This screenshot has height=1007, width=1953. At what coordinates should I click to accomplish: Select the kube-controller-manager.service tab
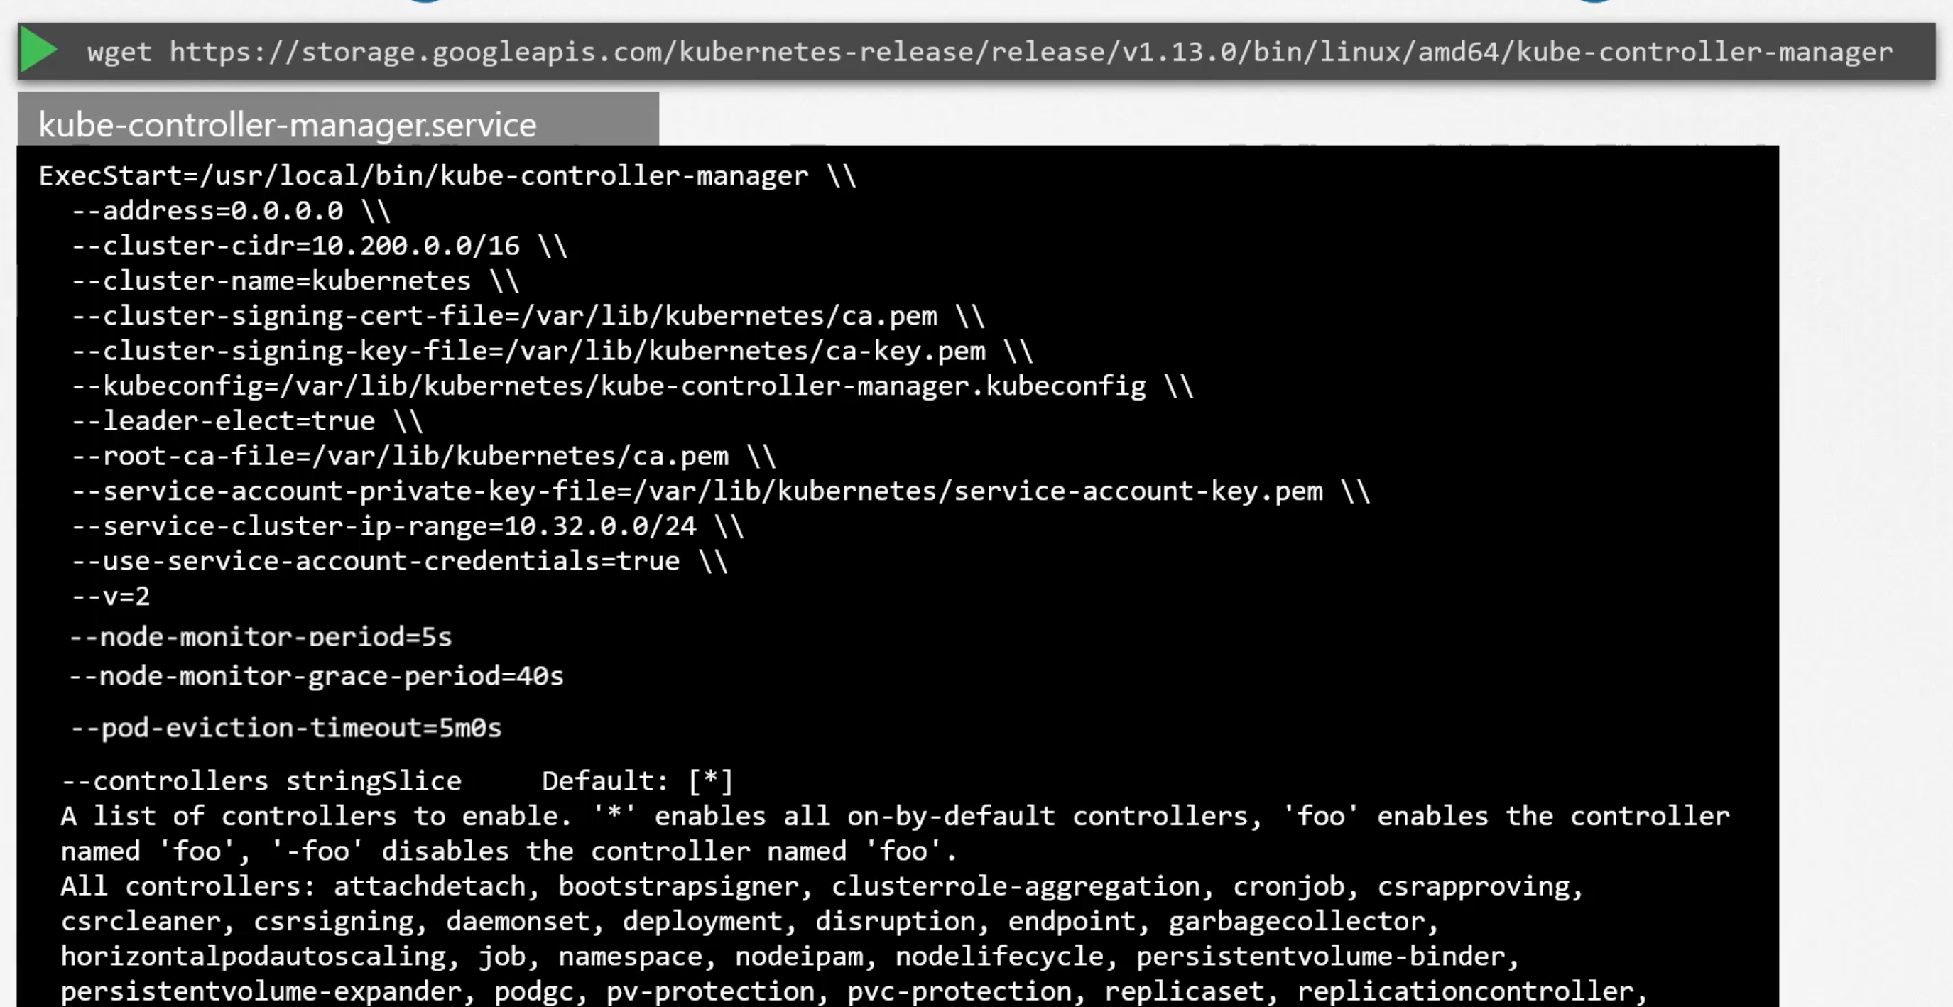click(x=339, y=124)
